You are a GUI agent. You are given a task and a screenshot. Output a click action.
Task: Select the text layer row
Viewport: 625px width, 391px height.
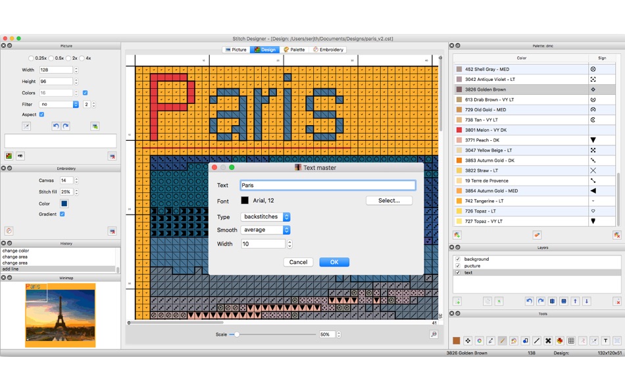(x=537, y=273)
